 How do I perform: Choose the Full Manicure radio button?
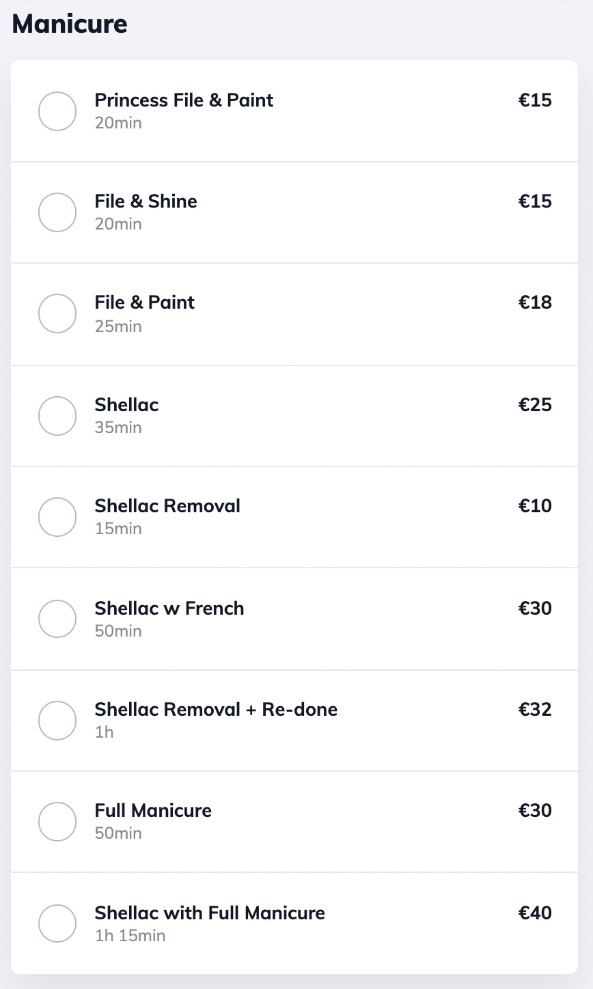[57, 822]
